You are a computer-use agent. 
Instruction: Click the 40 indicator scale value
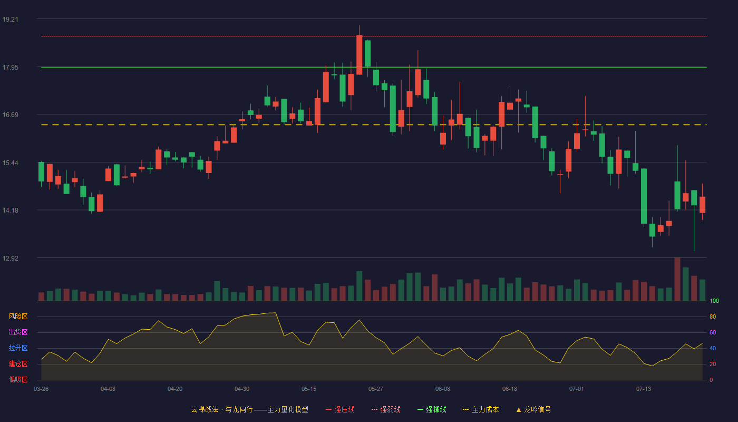point(713,349)
